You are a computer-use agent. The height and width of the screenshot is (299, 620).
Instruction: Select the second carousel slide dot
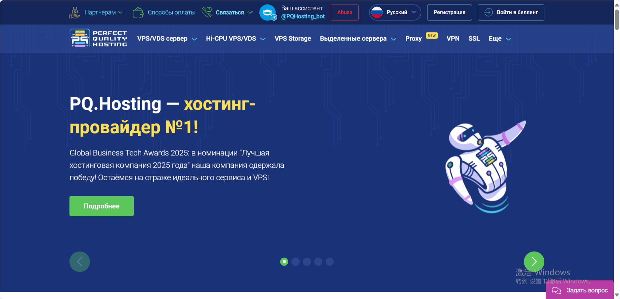coord(295,262)
